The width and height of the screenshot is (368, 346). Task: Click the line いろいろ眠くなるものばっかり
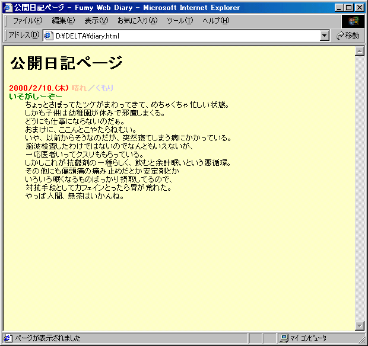[99, 179]
